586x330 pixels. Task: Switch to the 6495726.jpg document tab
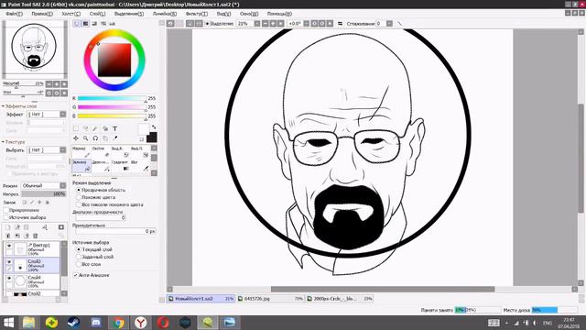coord(271,299)
